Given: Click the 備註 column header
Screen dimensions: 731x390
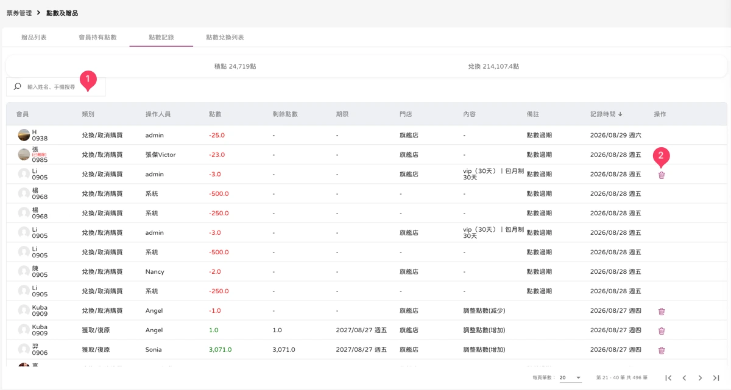Looking at the screenshot, I should point(533,114).
